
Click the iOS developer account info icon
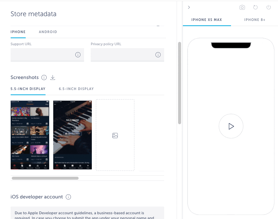68,197
